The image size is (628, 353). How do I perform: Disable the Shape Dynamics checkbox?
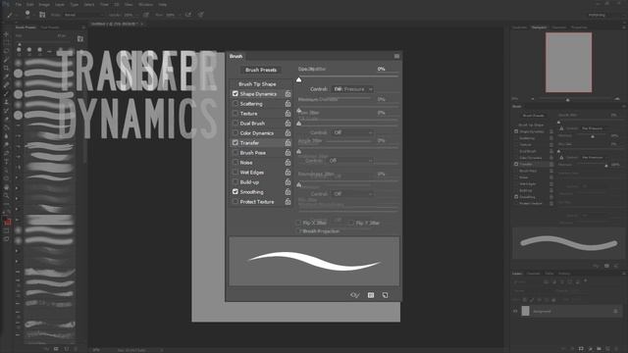235,94
